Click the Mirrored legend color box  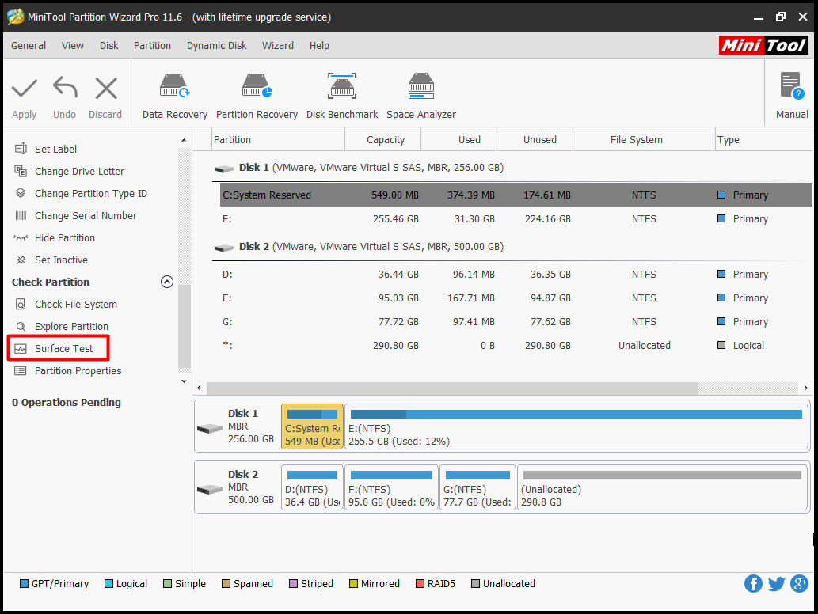353,583
